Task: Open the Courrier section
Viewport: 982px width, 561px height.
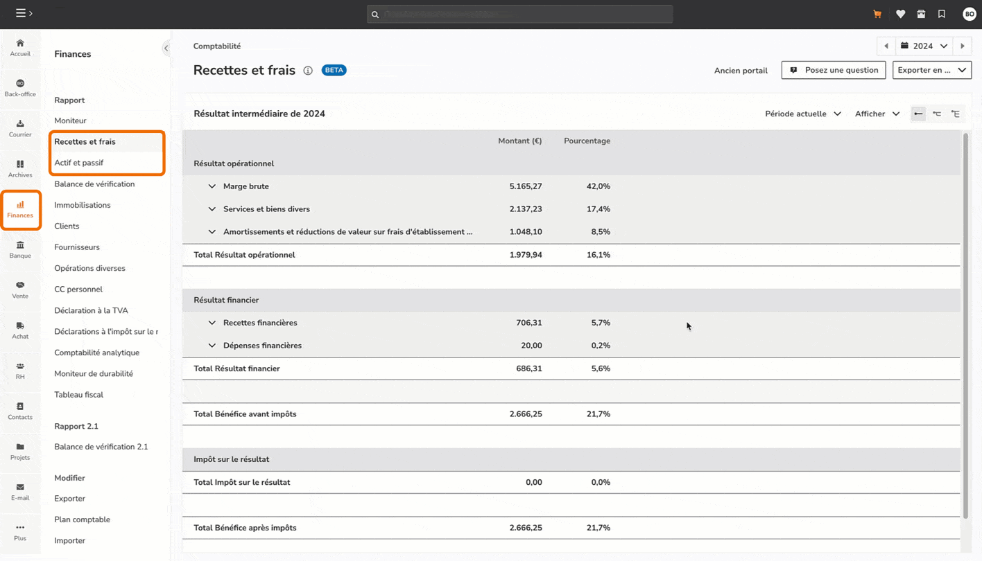Action: 20,127
